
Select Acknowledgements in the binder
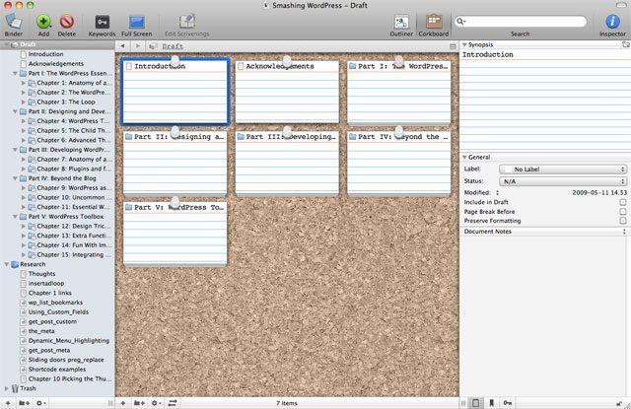56,63
